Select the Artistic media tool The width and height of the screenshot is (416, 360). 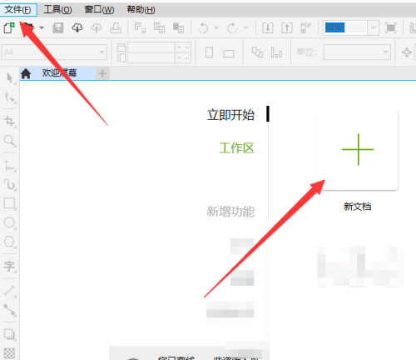pos(10,184)
